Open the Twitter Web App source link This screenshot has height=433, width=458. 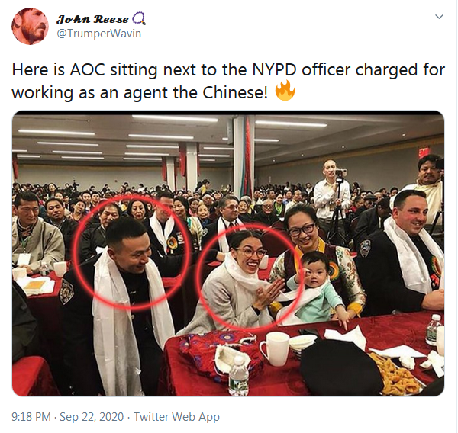tap(177, 416)
